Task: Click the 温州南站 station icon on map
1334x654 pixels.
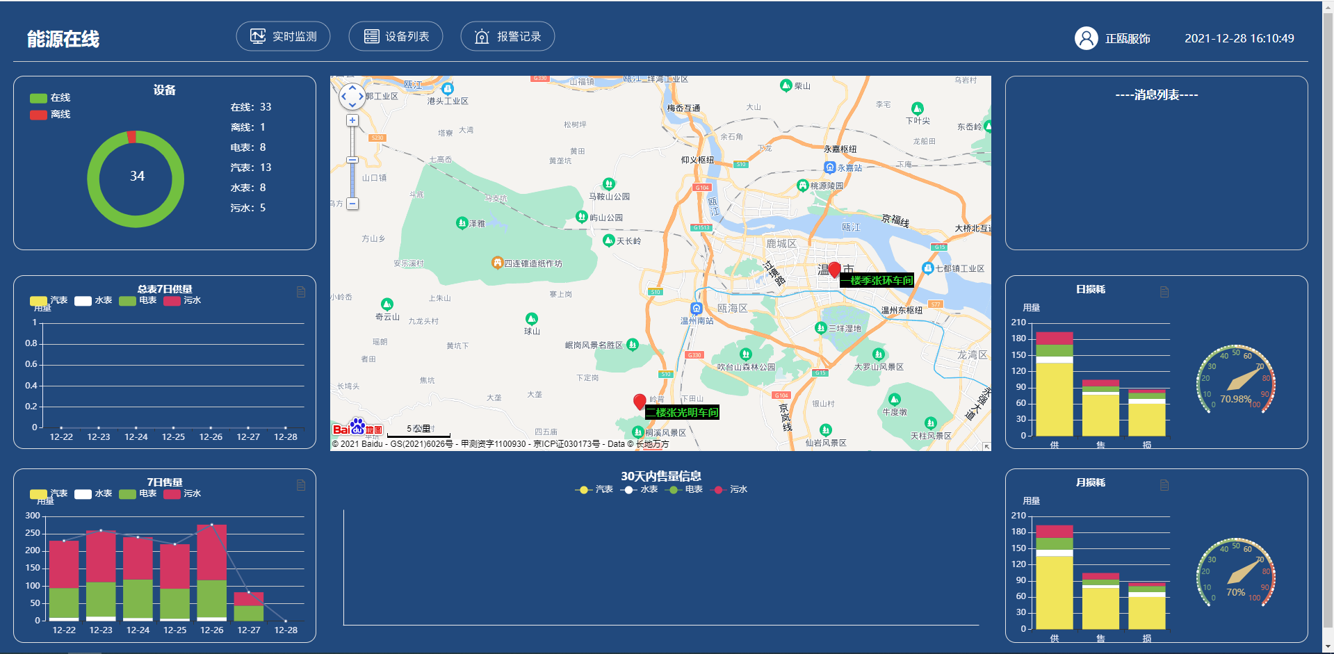Action: [696, 309]
